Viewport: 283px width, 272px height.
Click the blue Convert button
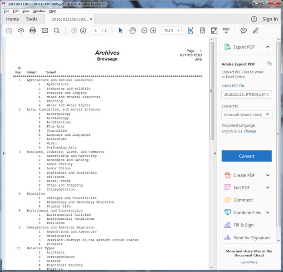pos(247,156)
